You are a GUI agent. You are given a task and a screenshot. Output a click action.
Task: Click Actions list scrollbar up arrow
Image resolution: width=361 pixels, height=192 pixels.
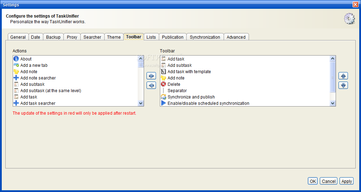click(x=141, y=59)
